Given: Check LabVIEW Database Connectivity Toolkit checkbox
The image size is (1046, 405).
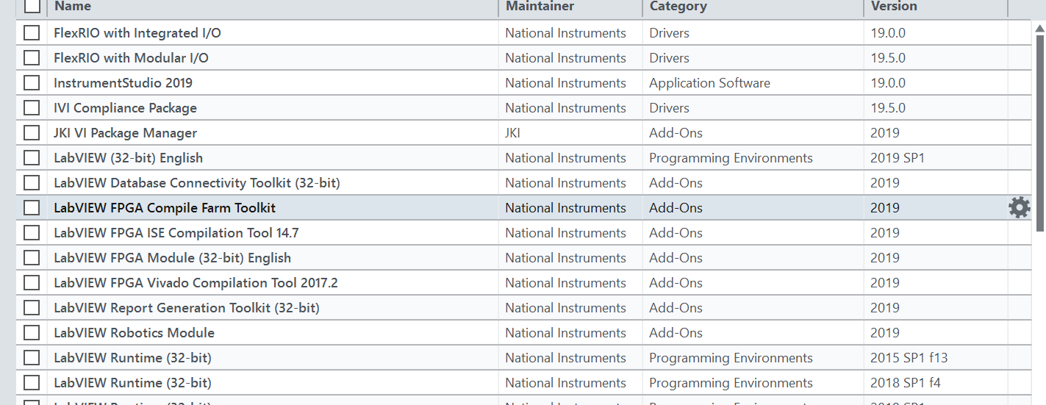Looking at the screenshot, I should (x=32, y=183).
